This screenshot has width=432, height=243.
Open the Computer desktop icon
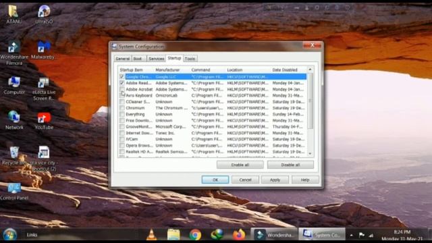pyautogui.click(x=14, y=85)
